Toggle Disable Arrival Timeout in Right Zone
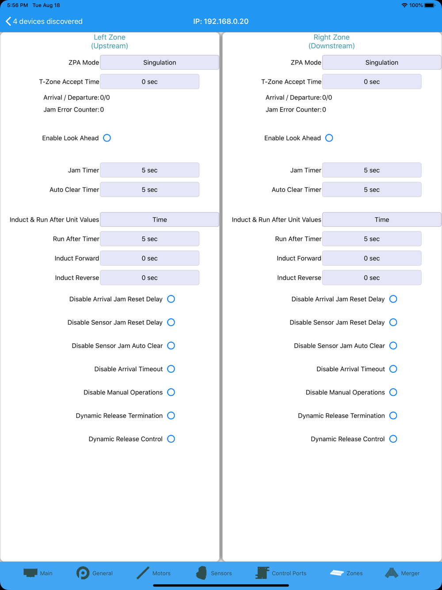This screenshot has height=590, width=442. pos(393,369)
